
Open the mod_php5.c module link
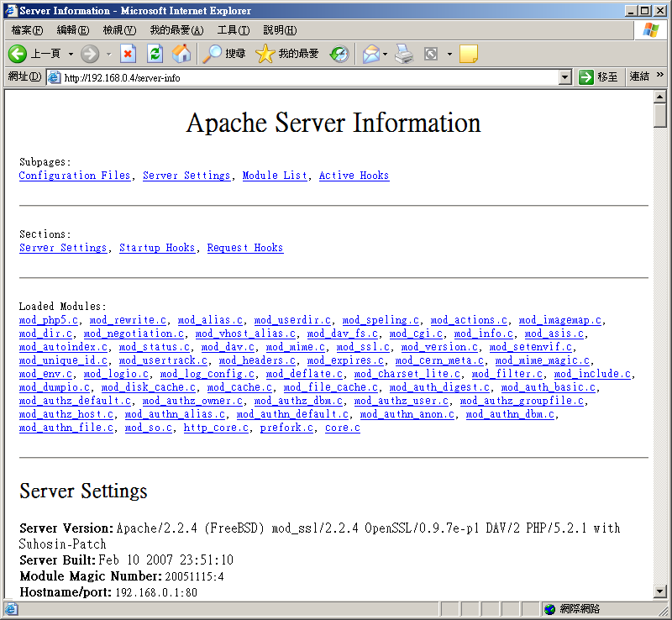(49, 320)
